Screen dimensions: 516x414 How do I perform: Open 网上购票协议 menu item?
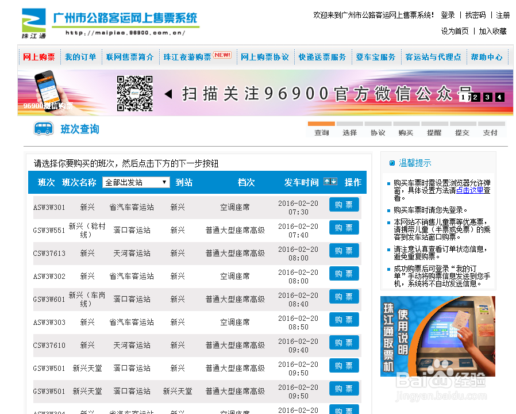coord(265,57)
